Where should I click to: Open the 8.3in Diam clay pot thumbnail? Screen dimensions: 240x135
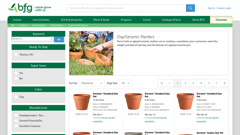(133, 101)
